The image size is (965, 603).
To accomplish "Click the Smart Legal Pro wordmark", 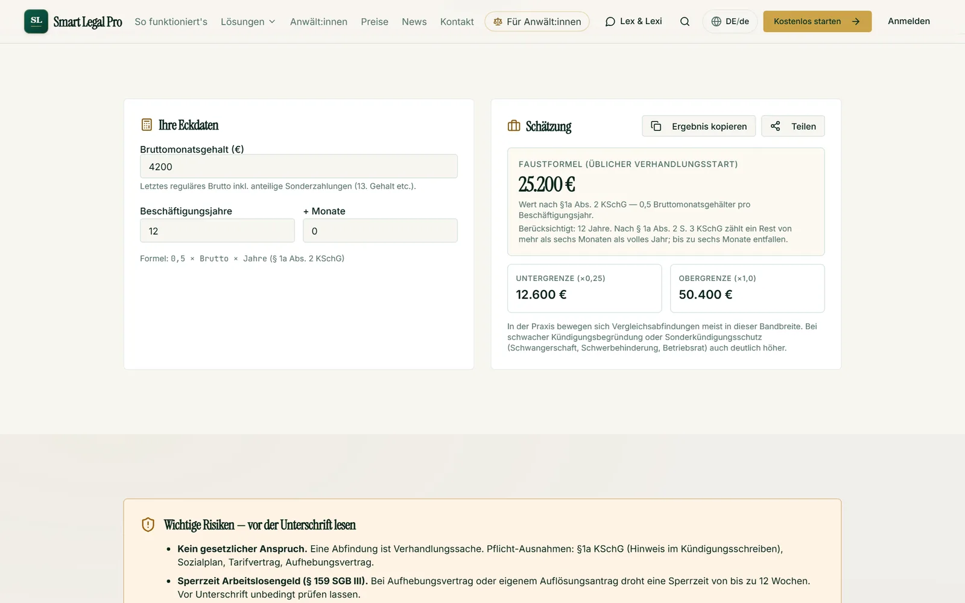I will [88, 22].
